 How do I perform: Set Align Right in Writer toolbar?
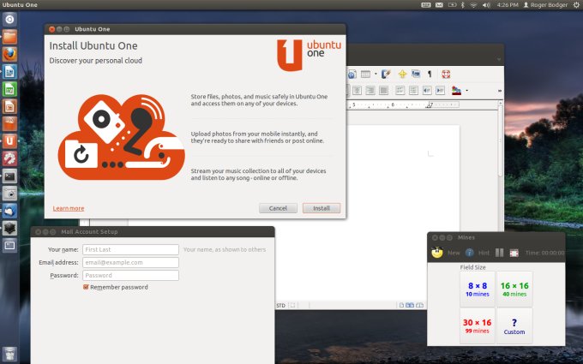(x=370, y=90)
